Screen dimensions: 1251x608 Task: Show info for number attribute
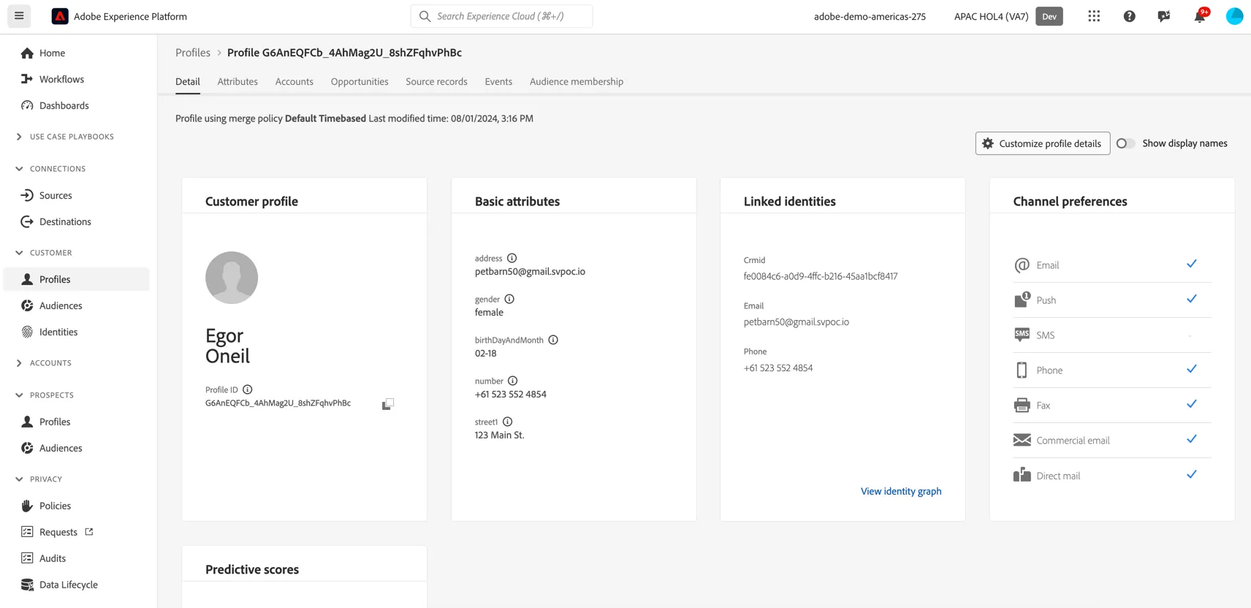513,381
